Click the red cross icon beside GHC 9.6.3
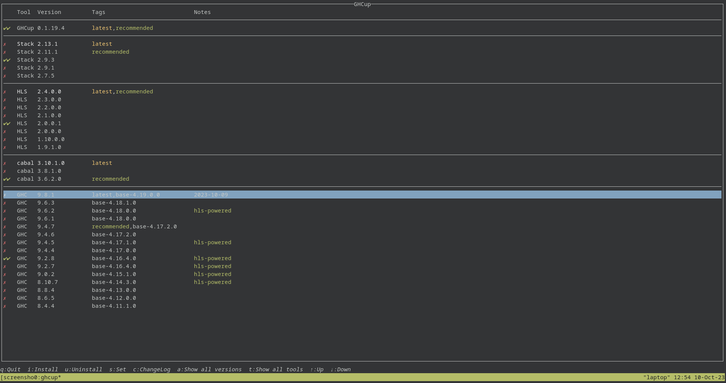 pos(5,203)
